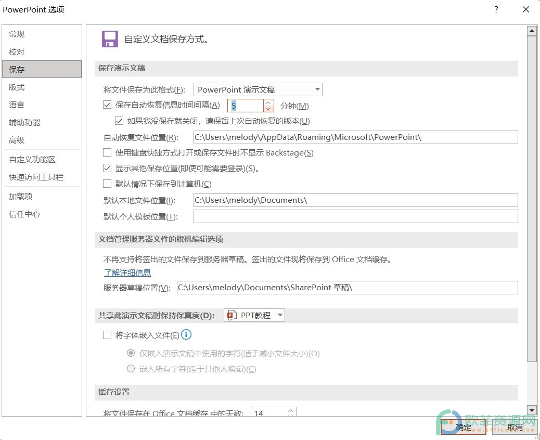Open the 版式 category
The height and width of the screenshot is (440, 540).
pyautogui.click(x=42, y=87)
